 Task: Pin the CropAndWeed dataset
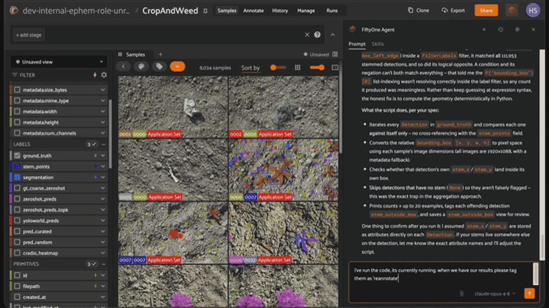205,11
